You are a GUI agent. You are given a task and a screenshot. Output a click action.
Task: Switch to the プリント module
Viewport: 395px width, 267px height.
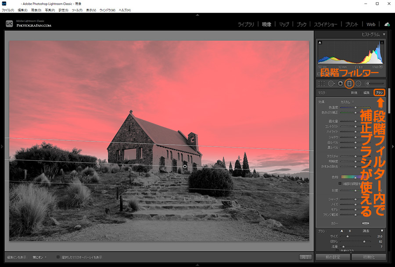(x=352, y=25)
